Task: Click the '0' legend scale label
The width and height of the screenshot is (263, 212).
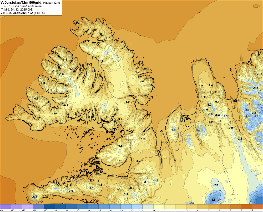Action: coord(154,210)
